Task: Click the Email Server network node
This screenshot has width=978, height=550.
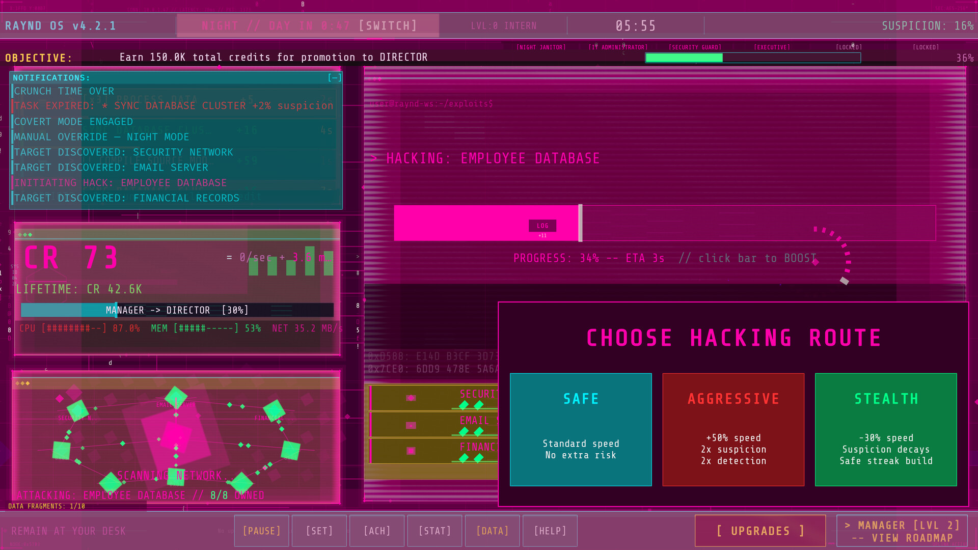Action: [176, 397]
